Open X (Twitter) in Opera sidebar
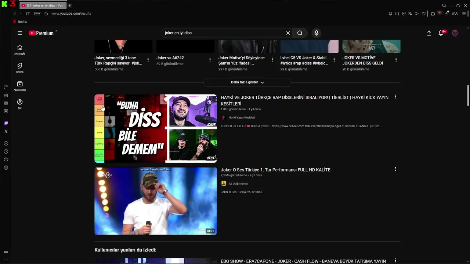This screenshot has width=470, height=264. 6,131
